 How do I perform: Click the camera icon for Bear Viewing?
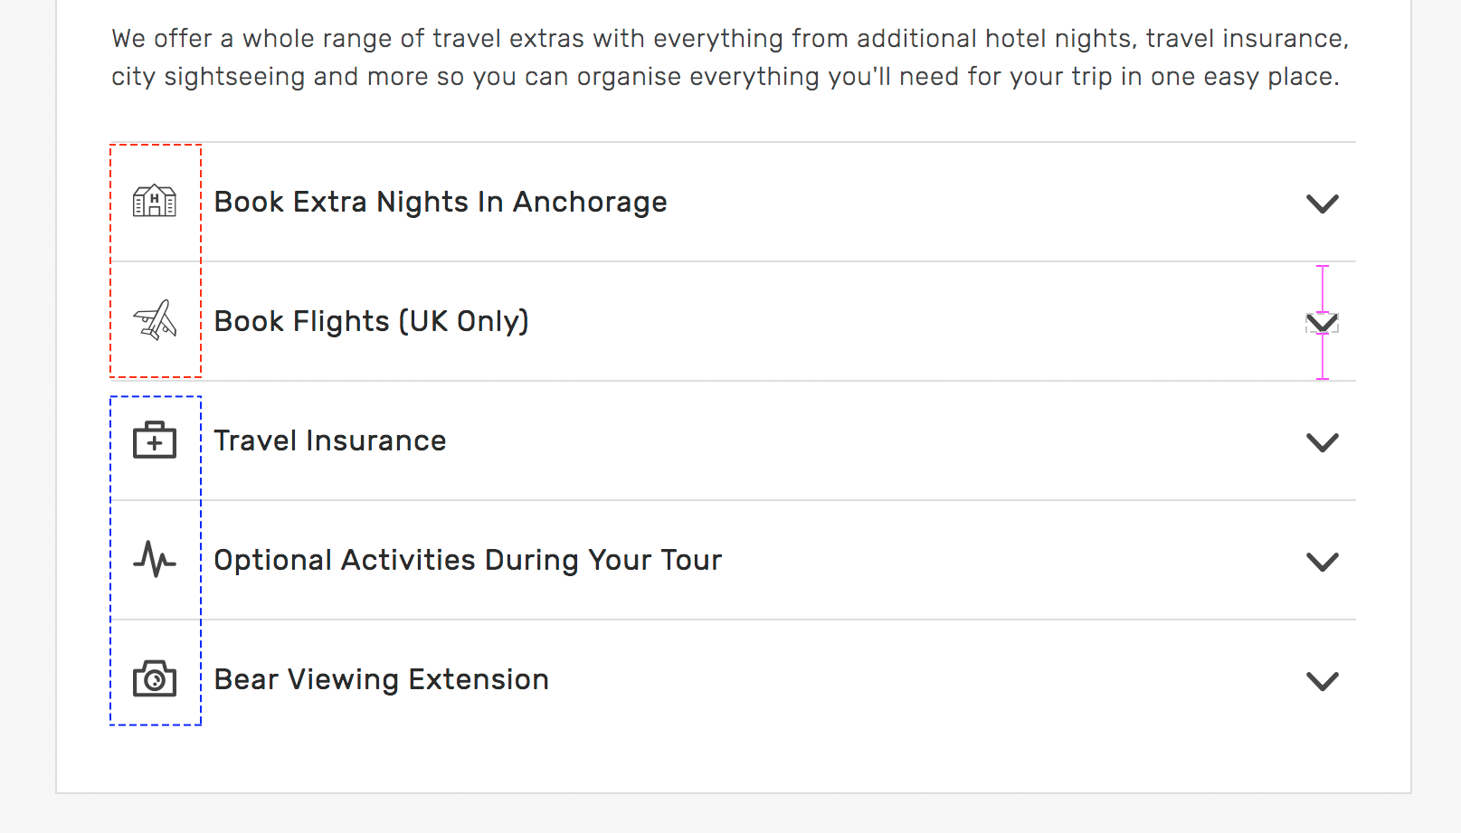[155, 678]
